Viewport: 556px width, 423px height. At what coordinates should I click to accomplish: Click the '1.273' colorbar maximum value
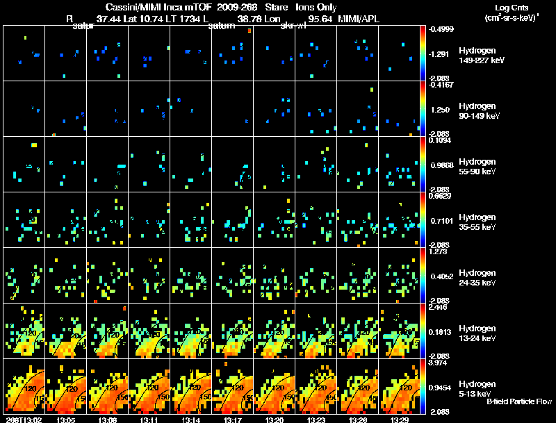(x=438, y=251)
